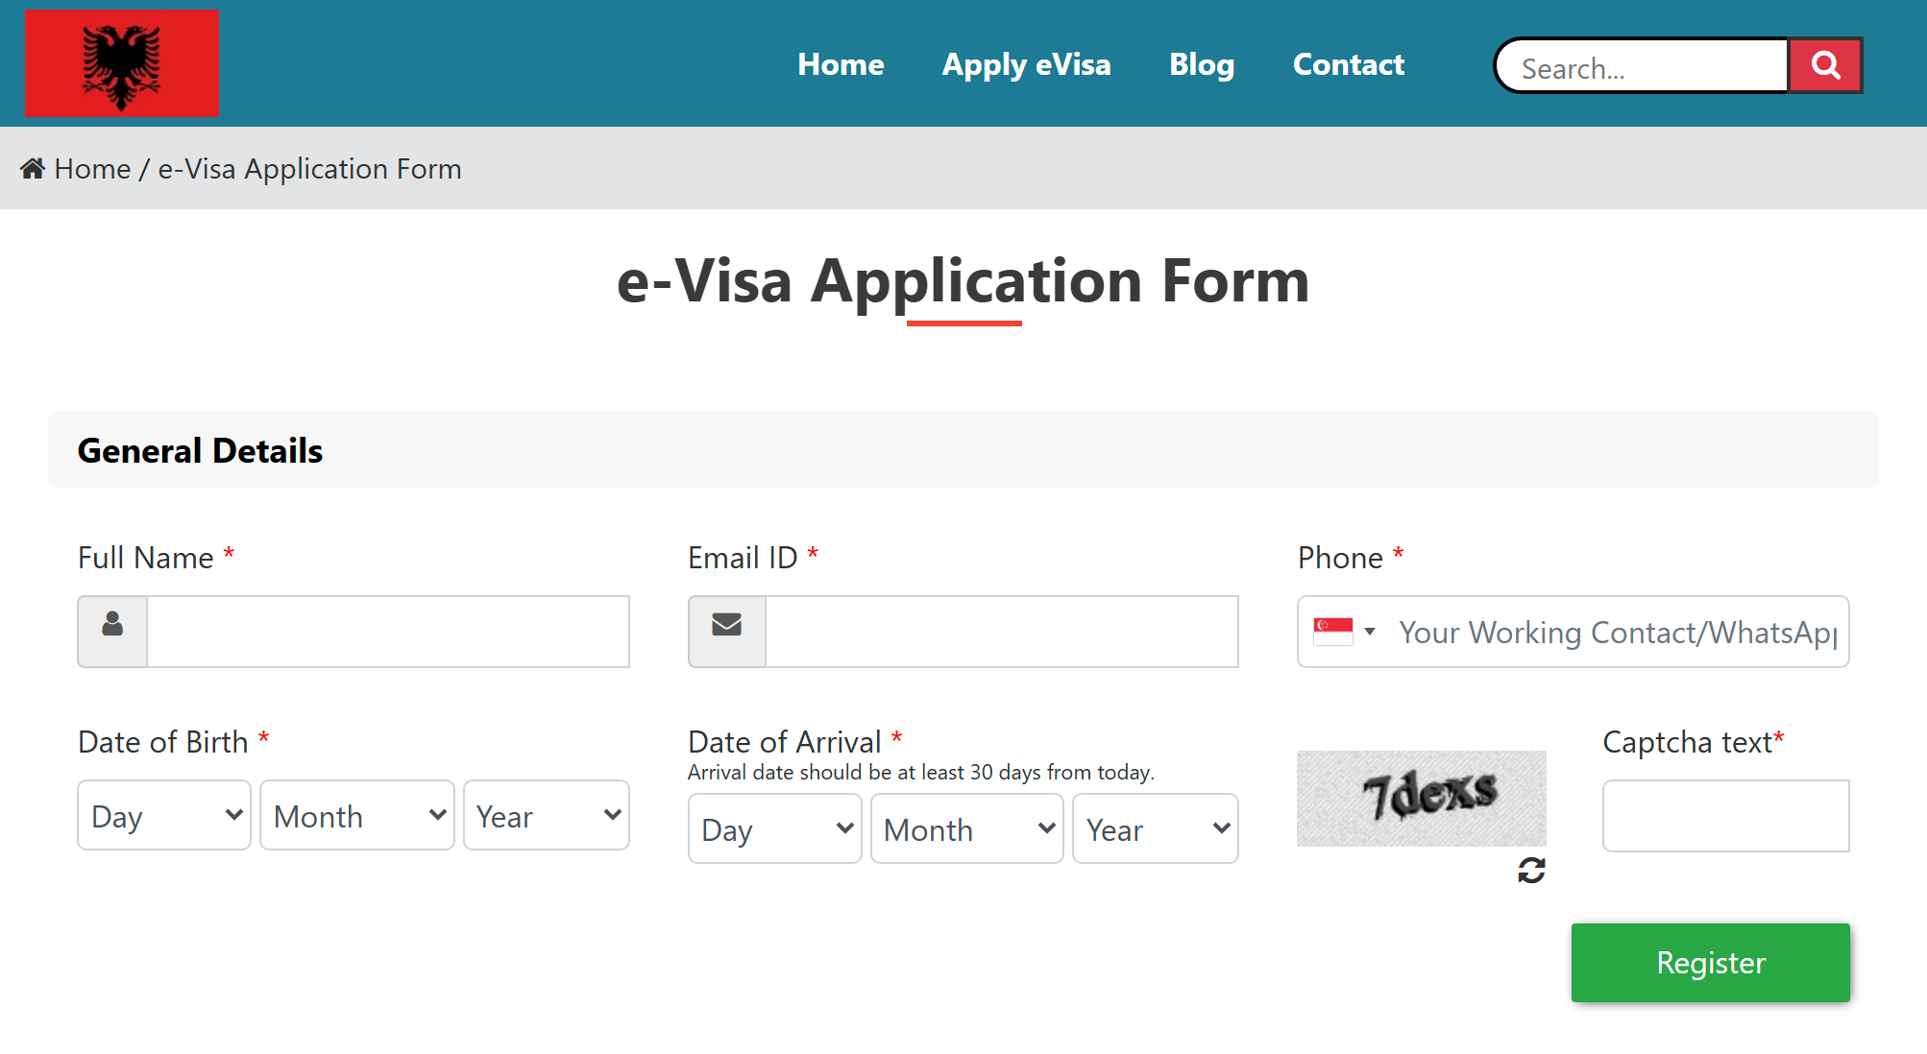
Task: Expand the Date of Arrival Month dropdown
Action: pyautogui.click(x=966, y=828)
